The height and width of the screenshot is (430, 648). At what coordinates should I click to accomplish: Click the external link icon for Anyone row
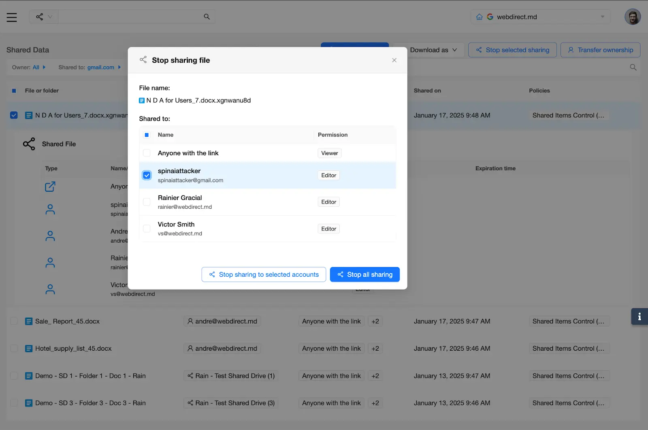click(50, 186)
